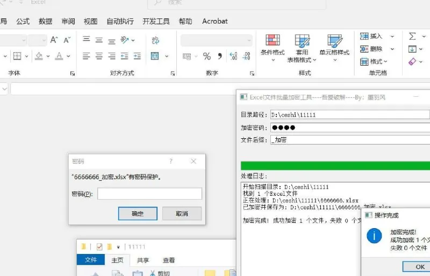Focus the 密码(P) password field
This screenshot has height=276, width=430.
pyautogui.click(x=150, y=194)
